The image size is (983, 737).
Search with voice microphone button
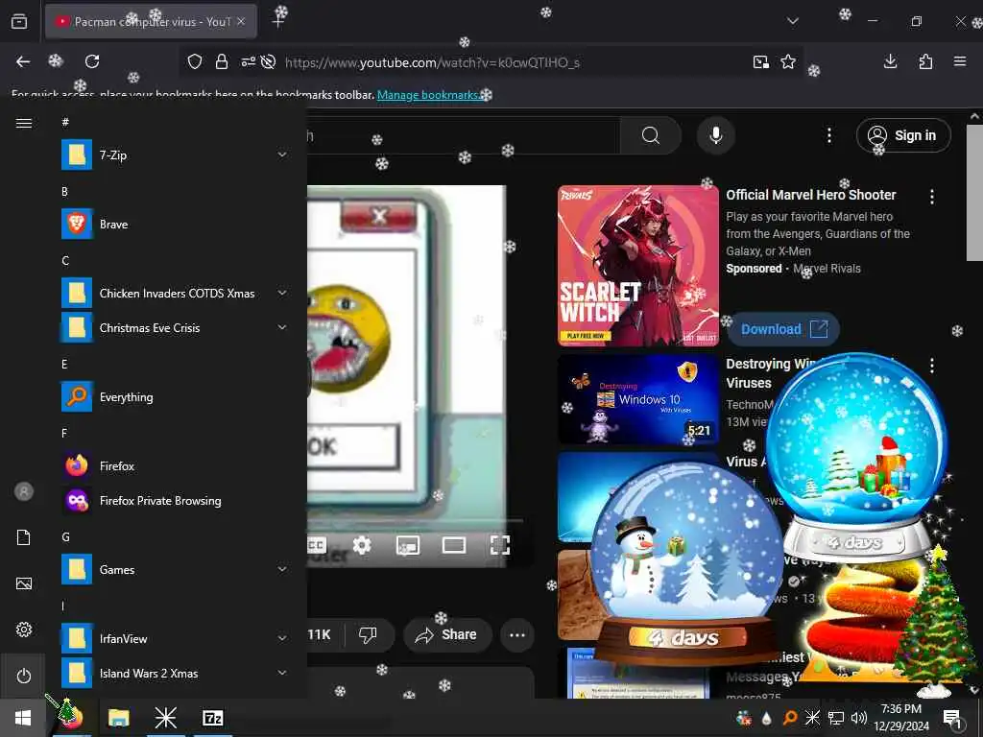(715, 135)
